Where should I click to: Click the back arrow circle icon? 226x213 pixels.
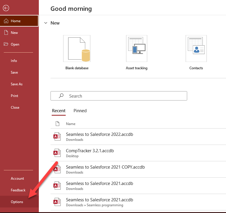click(x=6, y=8)
